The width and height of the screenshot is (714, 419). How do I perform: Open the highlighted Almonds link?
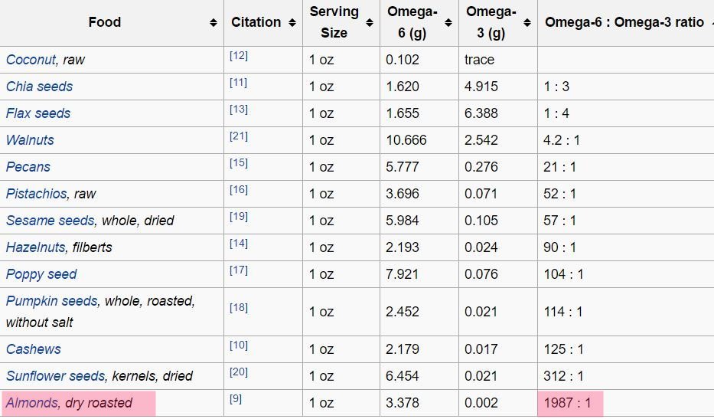[32, 403]
